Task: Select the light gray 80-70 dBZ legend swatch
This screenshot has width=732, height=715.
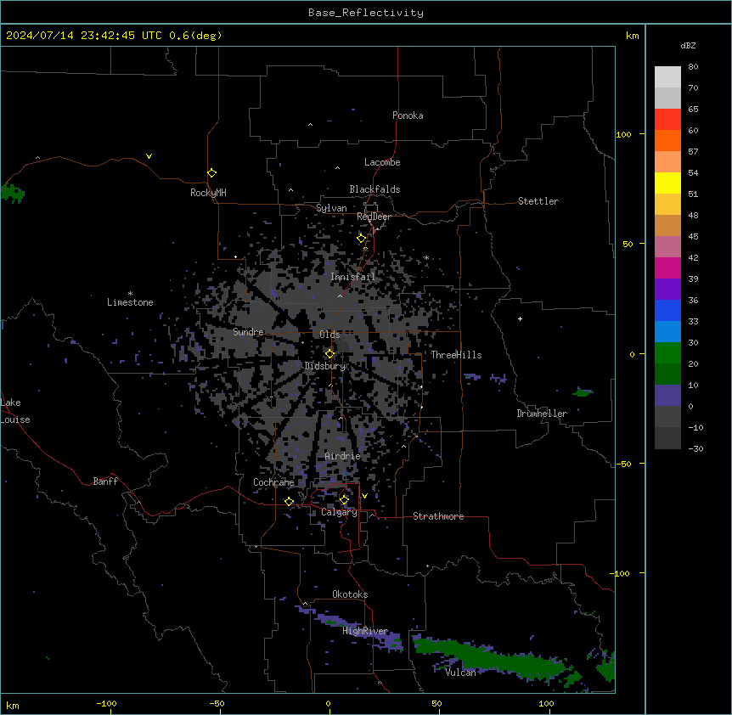Action: click(667, 77)
